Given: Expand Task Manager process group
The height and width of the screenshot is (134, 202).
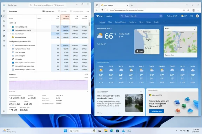Looking at the screenshot, I should click(10, 34).
